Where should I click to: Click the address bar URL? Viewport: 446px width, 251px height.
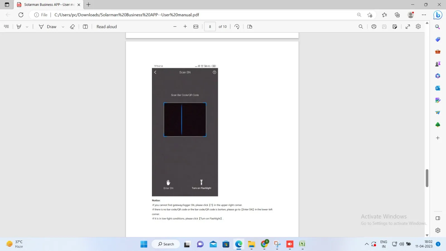coord(127,15)
